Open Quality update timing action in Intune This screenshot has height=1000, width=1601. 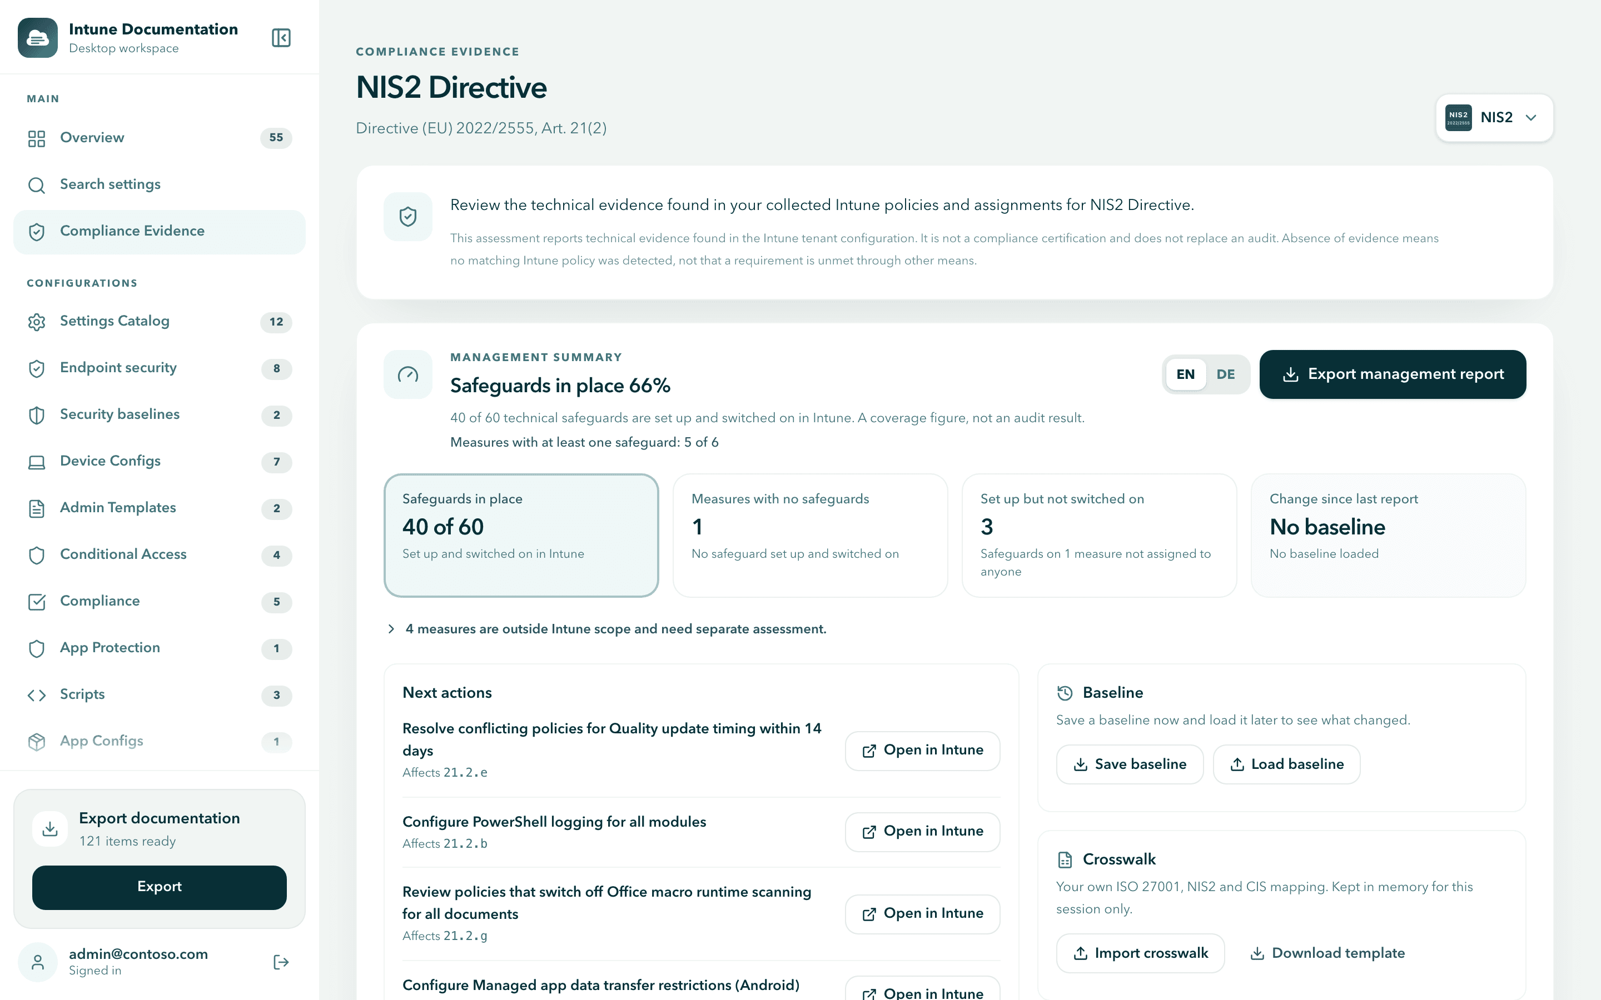[x=922, y=751]
